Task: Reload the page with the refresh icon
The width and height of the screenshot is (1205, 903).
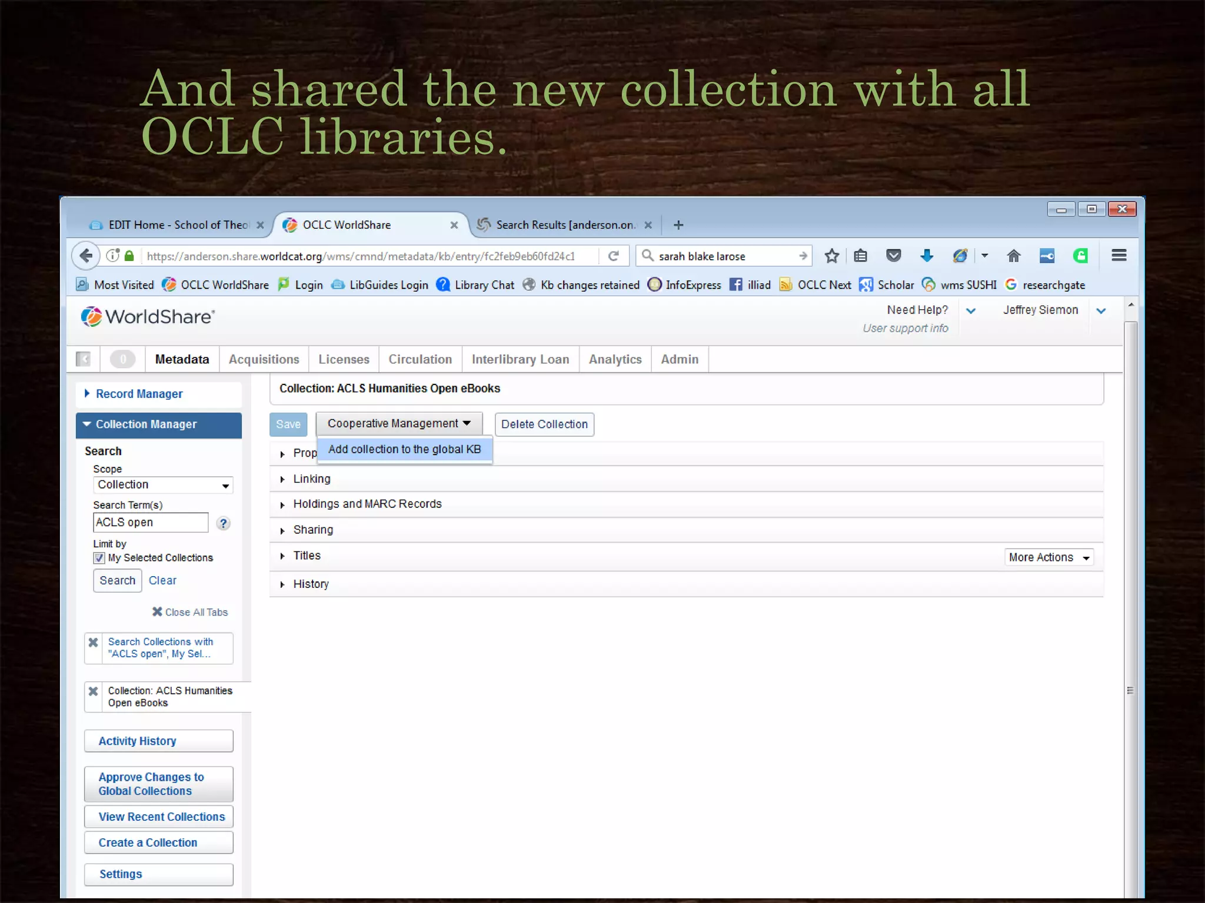Action: pos(613,256)
